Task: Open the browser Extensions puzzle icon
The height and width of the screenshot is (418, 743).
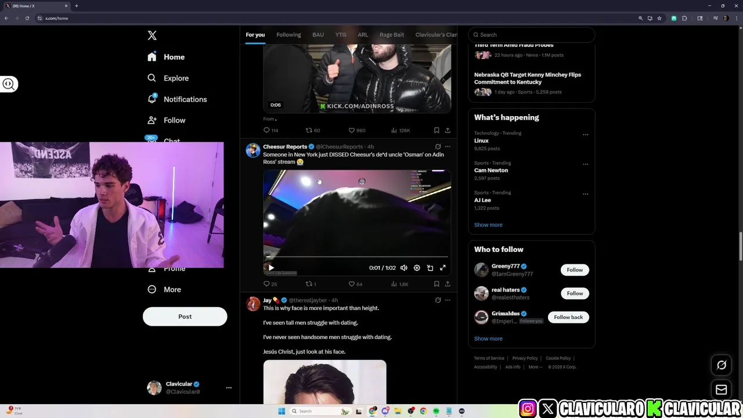Action: [684, 18]
